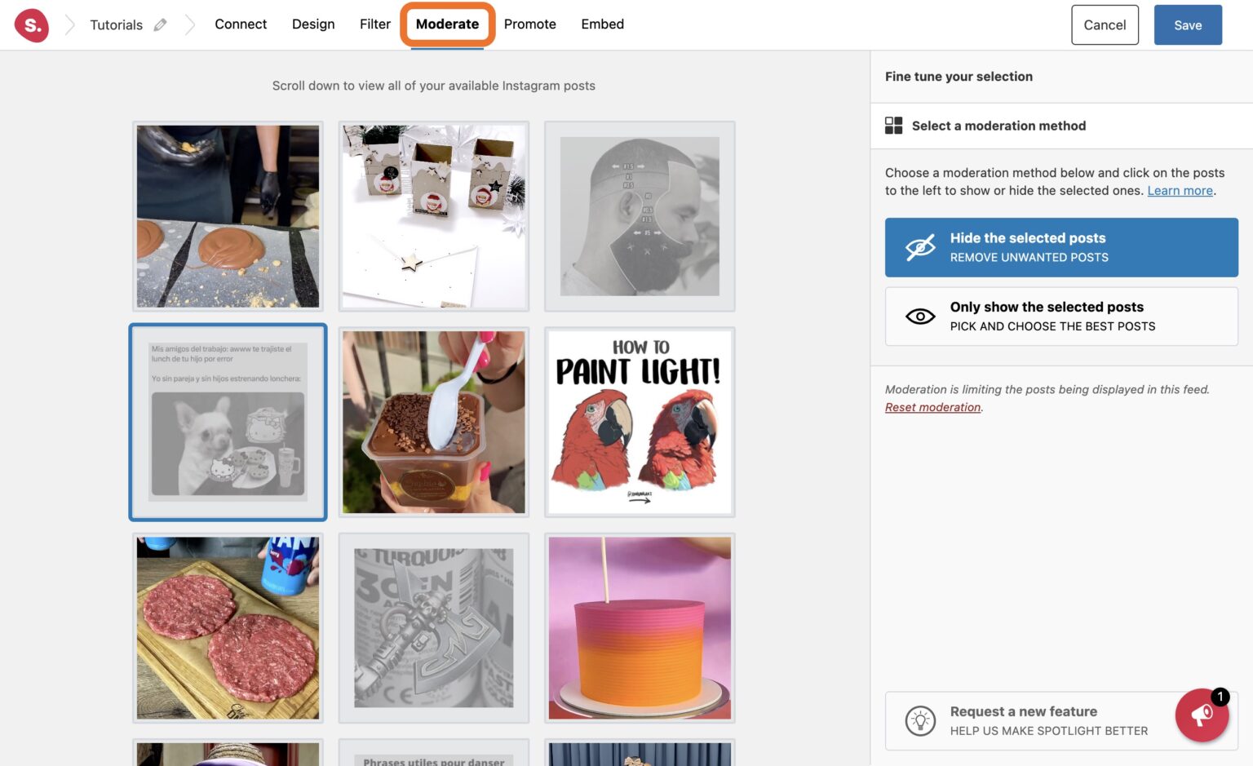The image size is (1253, 766).
Task: Click the chevron before the Connect tab
Action: (190, 24)
